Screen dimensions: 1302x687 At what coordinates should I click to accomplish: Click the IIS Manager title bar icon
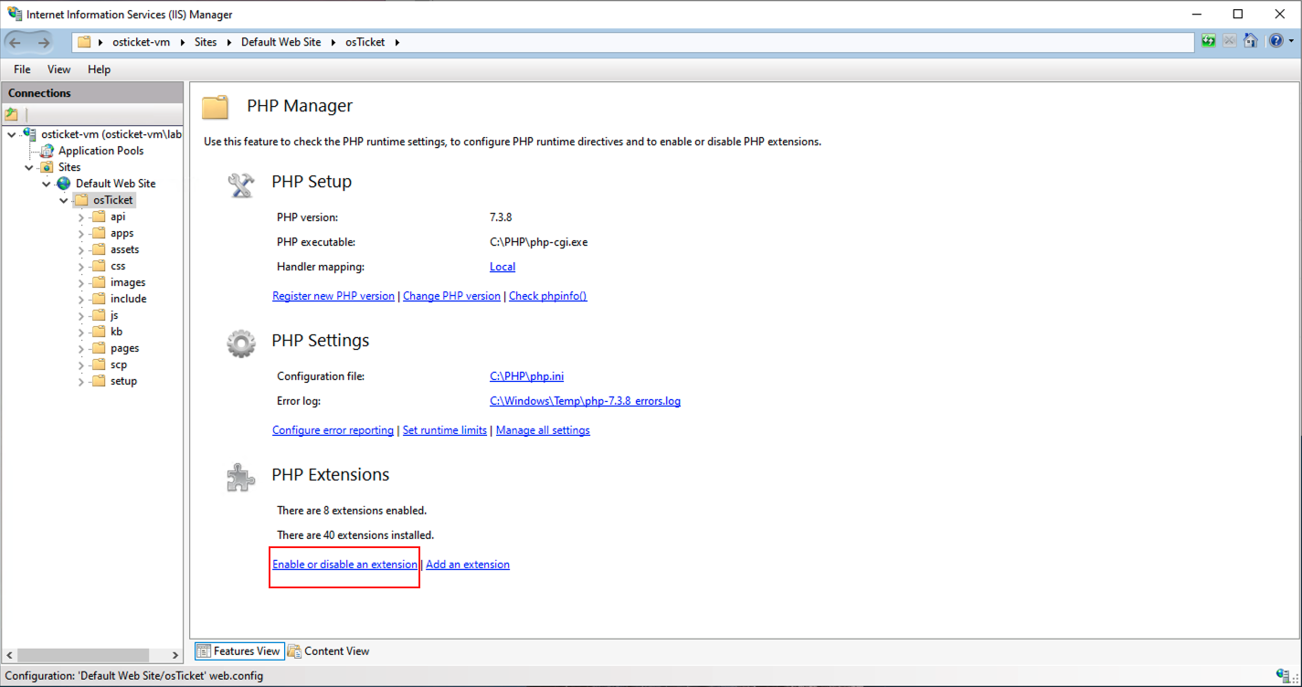tap(15, 14)
